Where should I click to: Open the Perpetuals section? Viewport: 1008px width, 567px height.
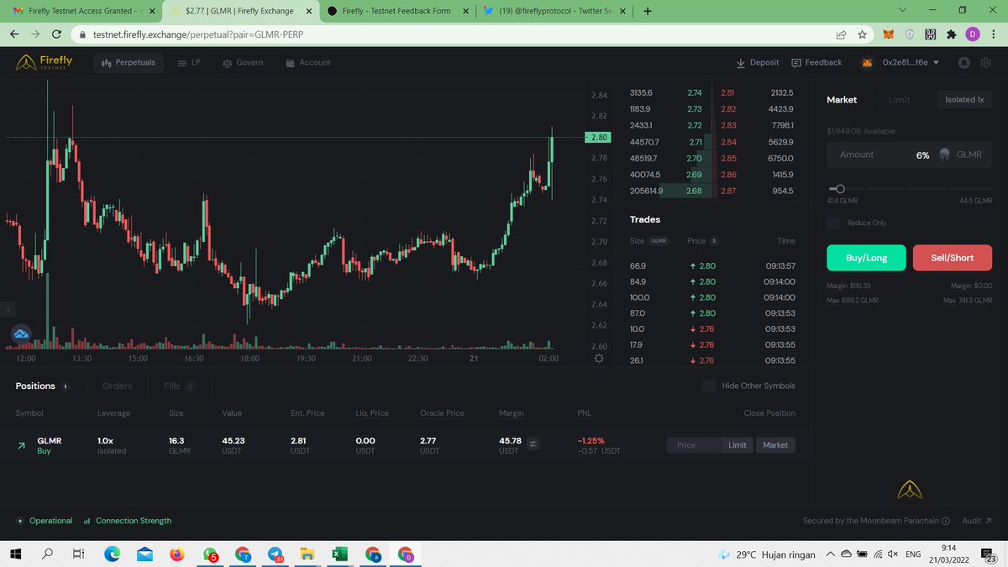tap(129, 62)
